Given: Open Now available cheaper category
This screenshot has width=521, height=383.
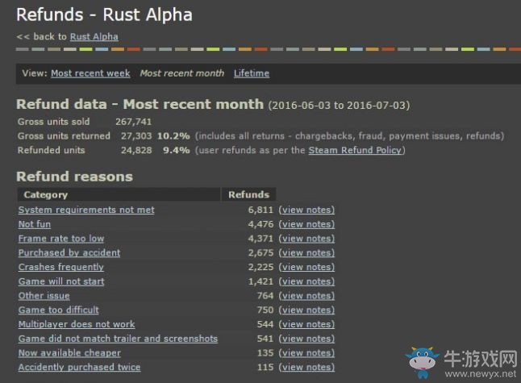Looking at the screenshot, I should click(x=69, y=353).
